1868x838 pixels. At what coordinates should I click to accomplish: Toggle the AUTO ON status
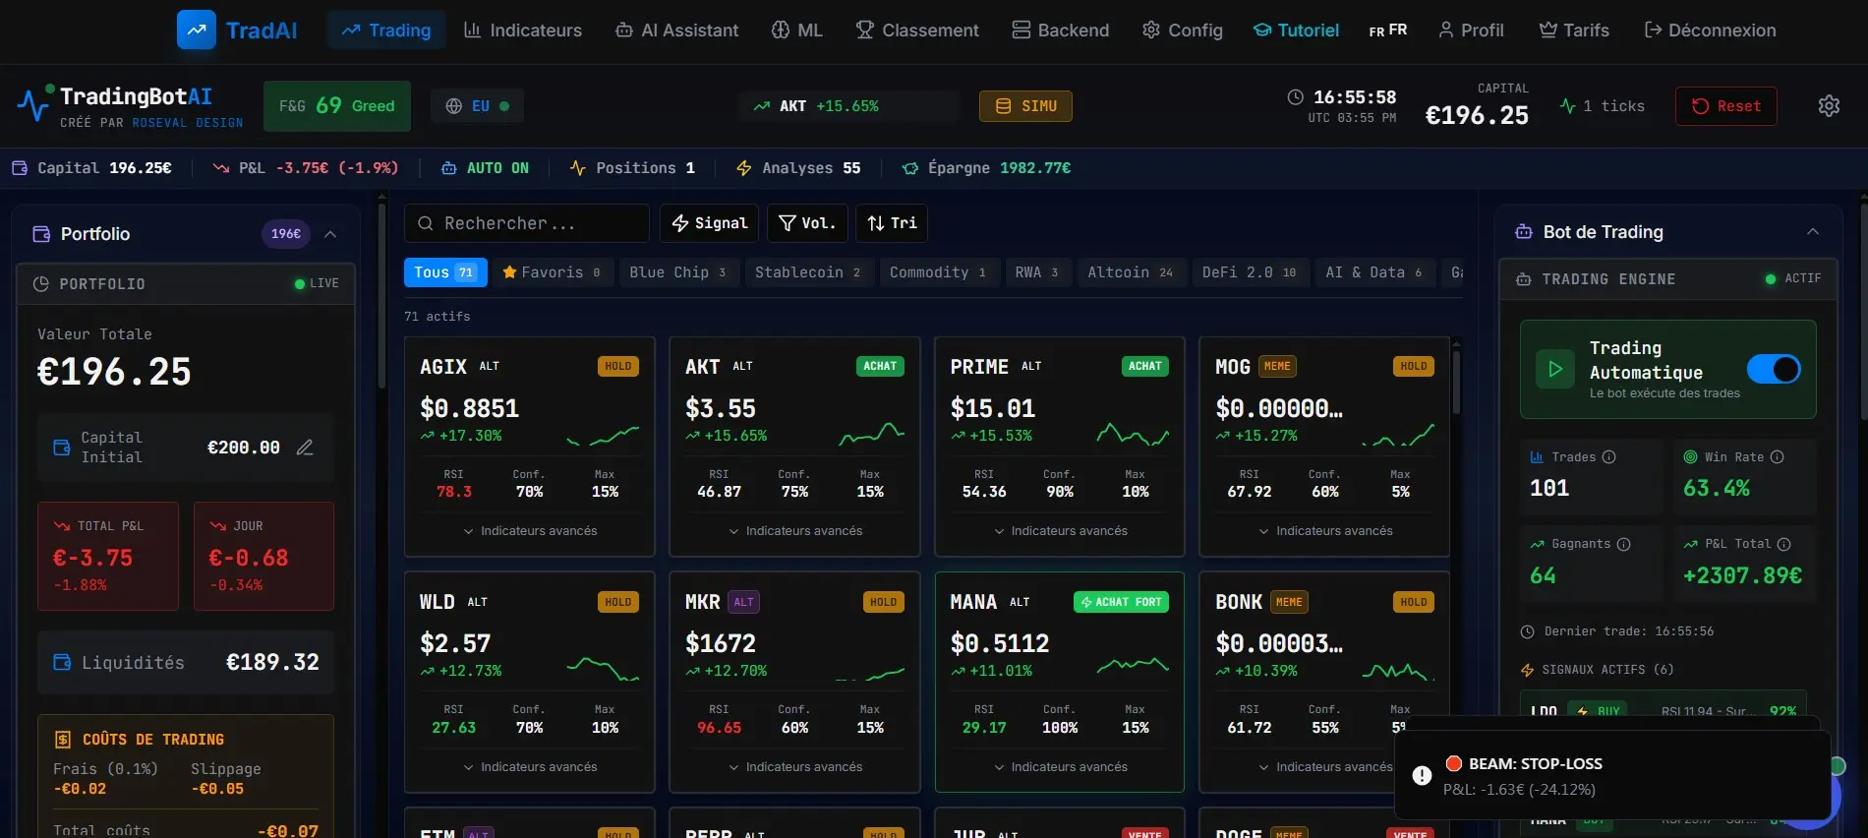point(485,168)
